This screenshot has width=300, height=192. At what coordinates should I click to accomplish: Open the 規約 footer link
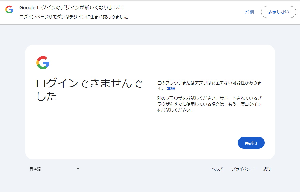267,169
